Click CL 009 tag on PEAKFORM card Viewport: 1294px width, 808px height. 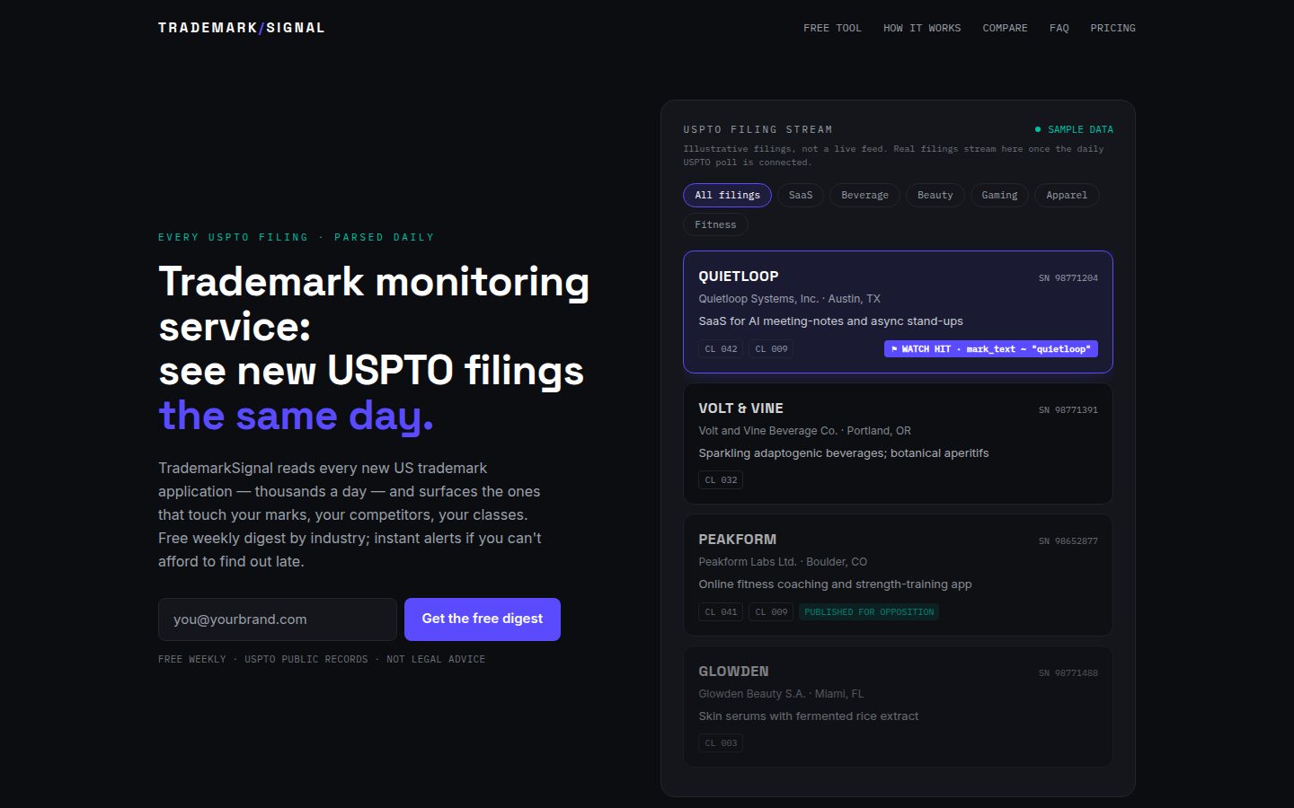coord(771,612)
